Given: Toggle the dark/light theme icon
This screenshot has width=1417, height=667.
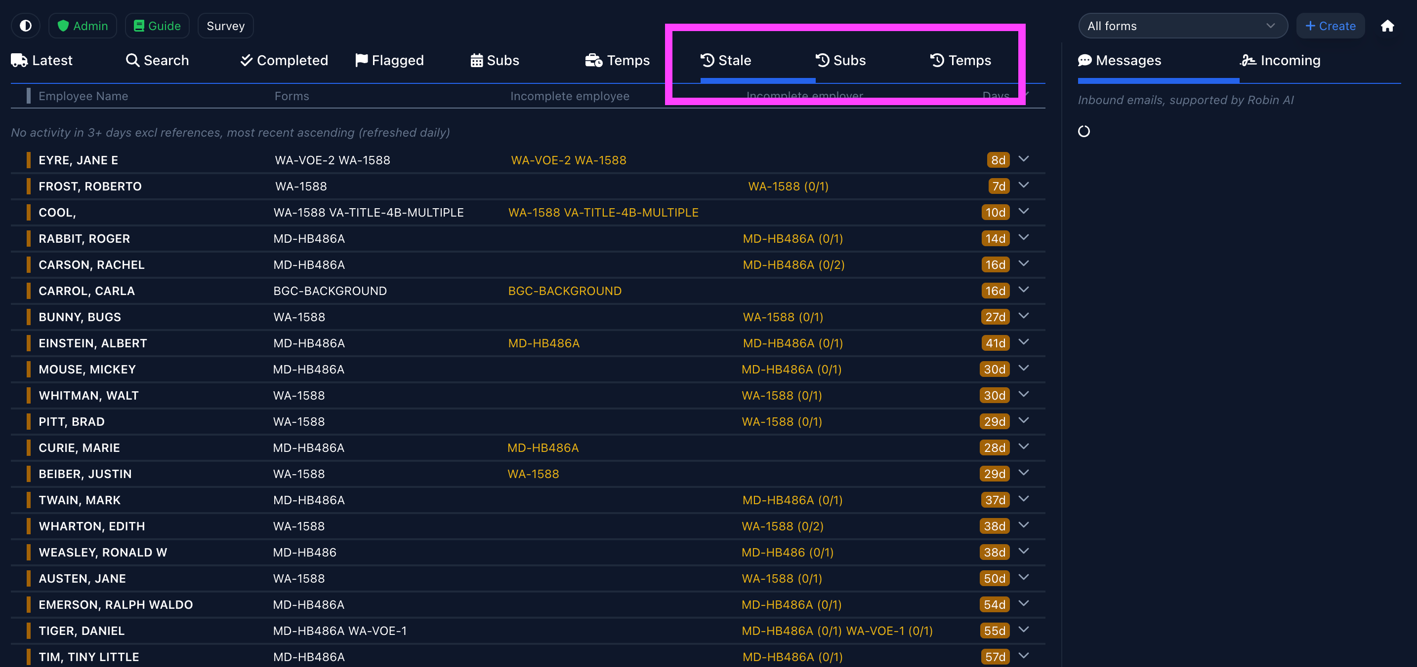Looking at the screenshot, I should [25, 26].
